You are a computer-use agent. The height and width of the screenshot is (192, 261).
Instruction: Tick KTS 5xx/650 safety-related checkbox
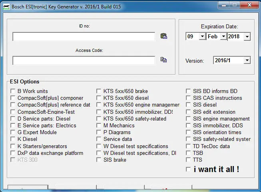pyautogui.click(x=99, y=119)
